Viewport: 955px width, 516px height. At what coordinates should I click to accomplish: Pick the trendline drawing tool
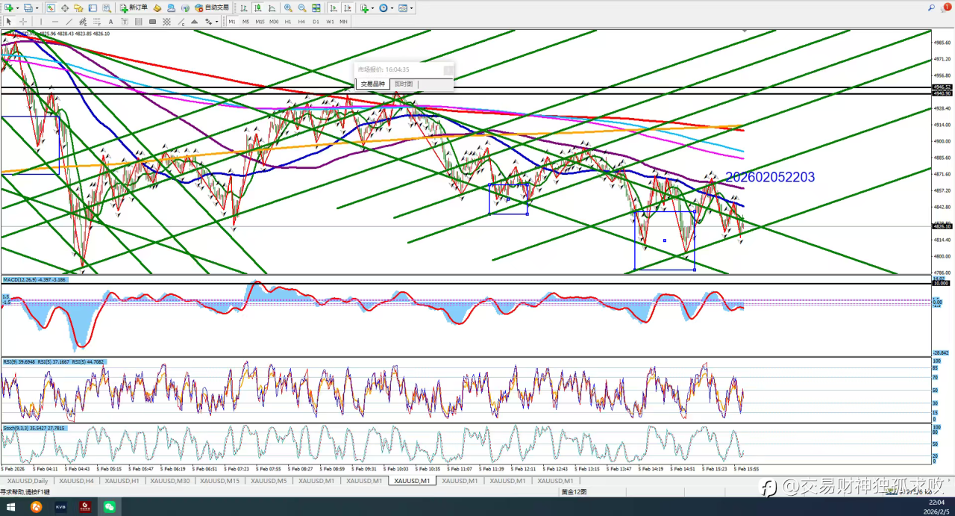tap(69, 22)
